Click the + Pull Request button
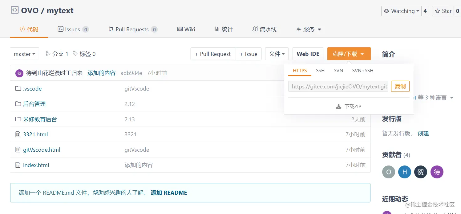461x214 pixels. click(213, 54)
